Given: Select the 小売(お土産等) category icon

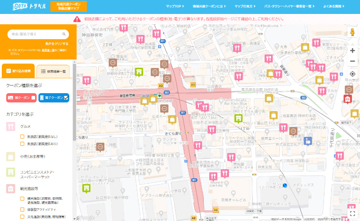Looking at the screenshot, I should point(11,157).
